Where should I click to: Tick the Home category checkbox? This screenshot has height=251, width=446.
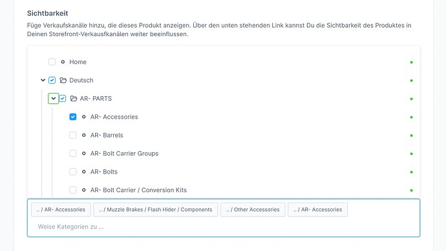point(52,62)
